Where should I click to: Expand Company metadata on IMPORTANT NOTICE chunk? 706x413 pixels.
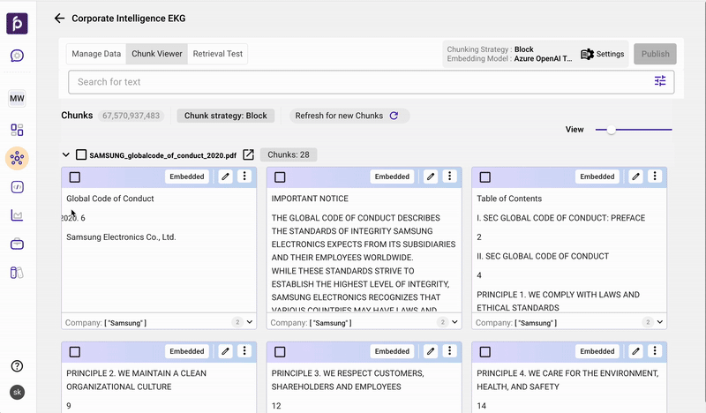click(454, 323)
